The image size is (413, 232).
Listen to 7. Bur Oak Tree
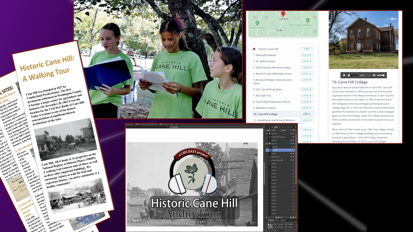click(x=307, y=95)
